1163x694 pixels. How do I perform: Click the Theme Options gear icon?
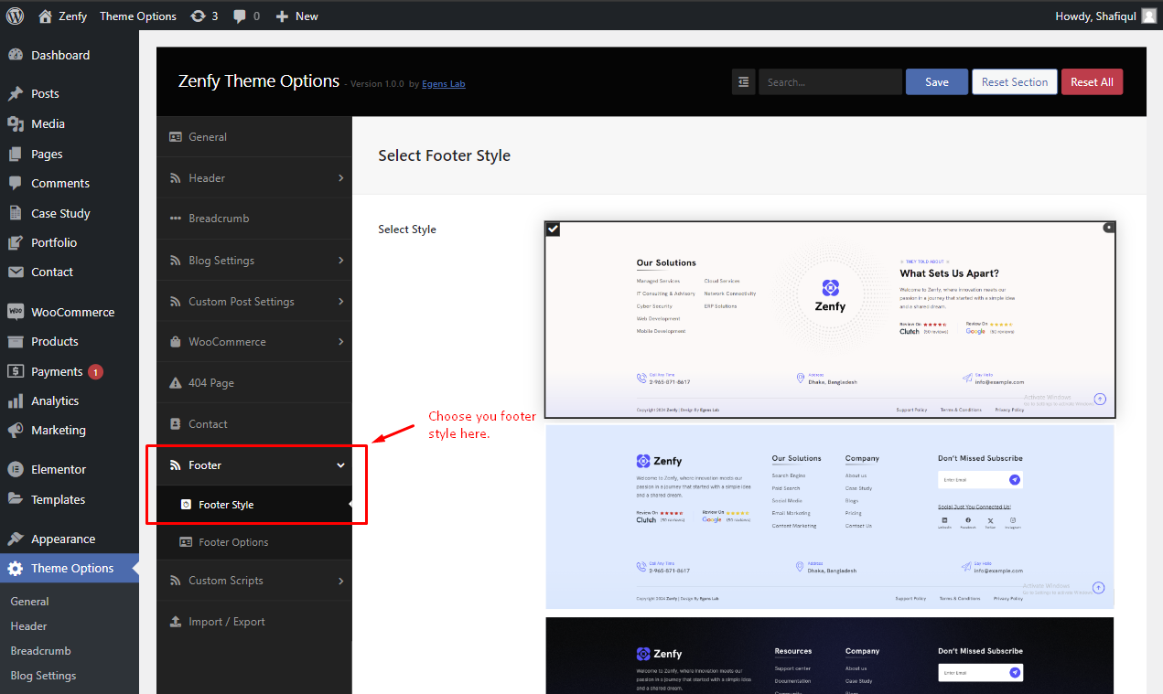(16, 568)
